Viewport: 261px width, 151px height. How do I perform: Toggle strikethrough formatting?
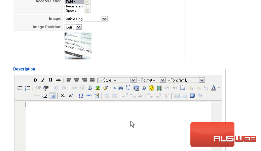tap(59, 80)
